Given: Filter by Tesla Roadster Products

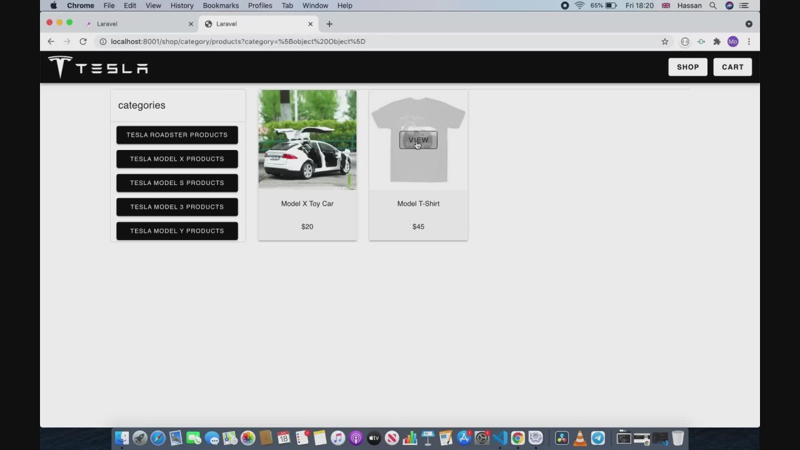Looking at the screenshot, I should pyautogui.click(x=177, y=135).
